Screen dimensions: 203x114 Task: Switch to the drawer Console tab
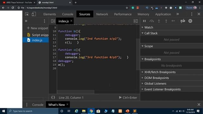[38, 105]
